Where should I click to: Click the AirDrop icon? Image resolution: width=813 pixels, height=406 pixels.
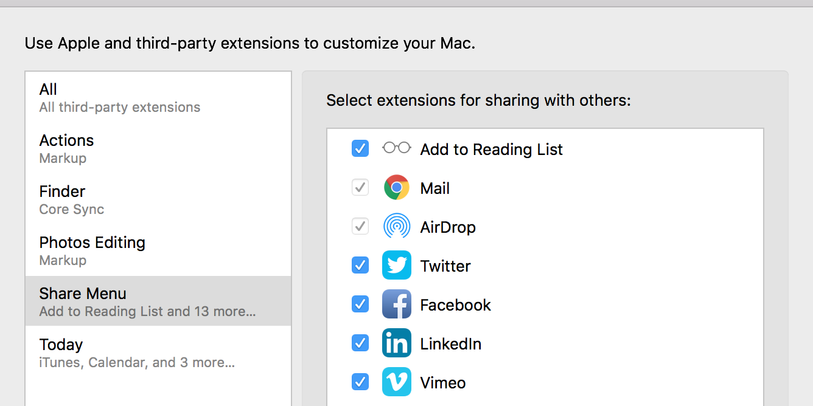[x=396, y=226]
